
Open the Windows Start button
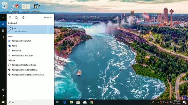tap(3, 102)
